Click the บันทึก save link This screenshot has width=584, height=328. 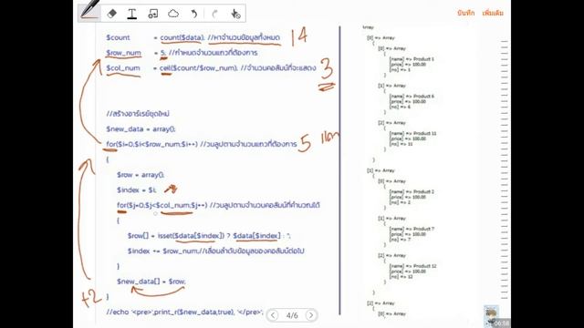pyautogui.click(x=466, y=13)
